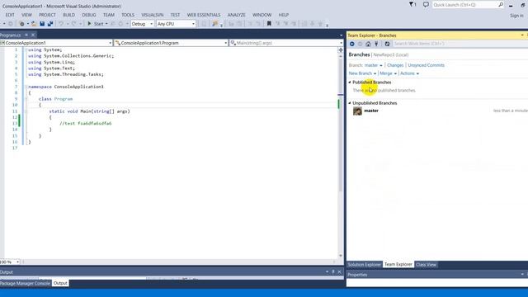The width and height of the screenshot is (528, 297).
Task: Open the VIEW menu
Action: click(26, 15)
